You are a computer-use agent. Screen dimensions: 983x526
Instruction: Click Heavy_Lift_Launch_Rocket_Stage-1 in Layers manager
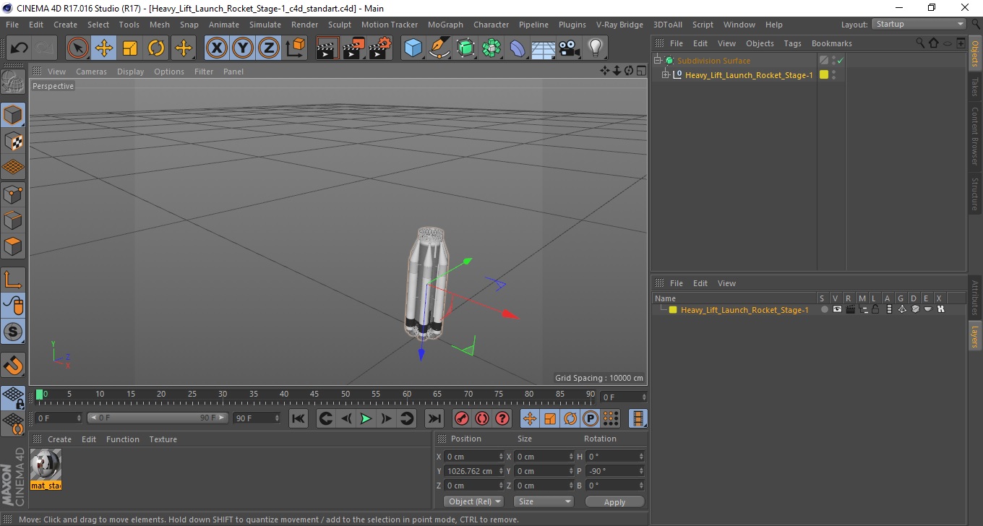coord(744,310)
